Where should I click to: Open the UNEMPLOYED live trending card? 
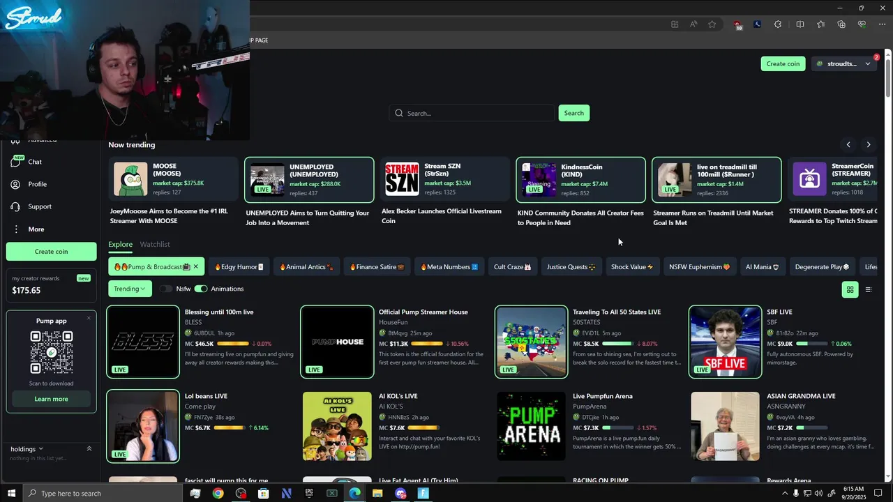coord(309,180)
